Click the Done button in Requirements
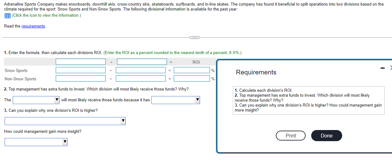Image resolution: width=392 pixels, height=164 pixels. (327, 136)
